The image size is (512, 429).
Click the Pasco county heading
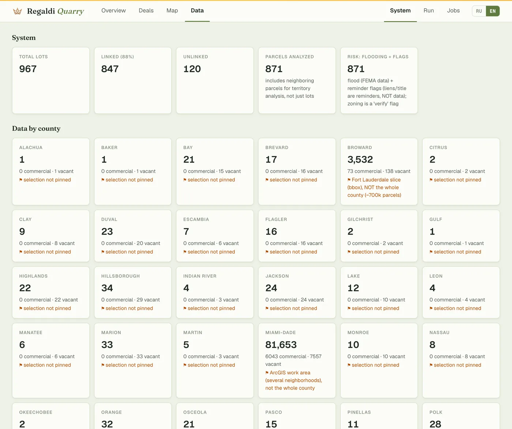coord(274,413)
